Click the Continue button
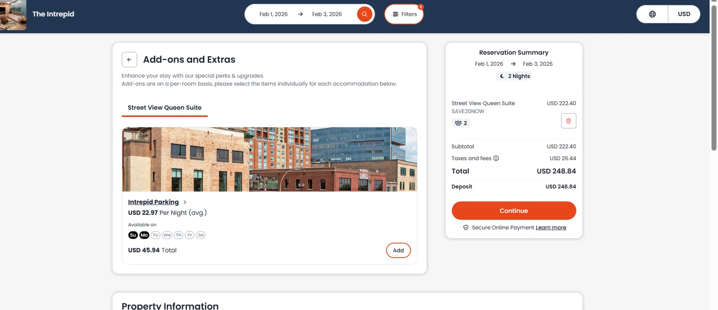This screenshot has height=310, width=718. (514, 211)
